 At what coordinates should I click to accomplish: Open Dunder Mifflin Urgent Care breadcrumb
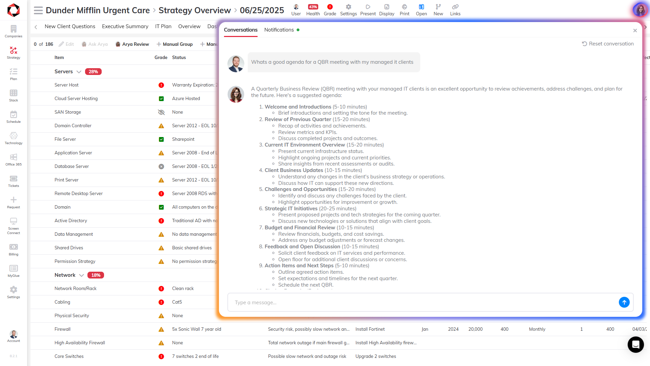coord(98,11)
